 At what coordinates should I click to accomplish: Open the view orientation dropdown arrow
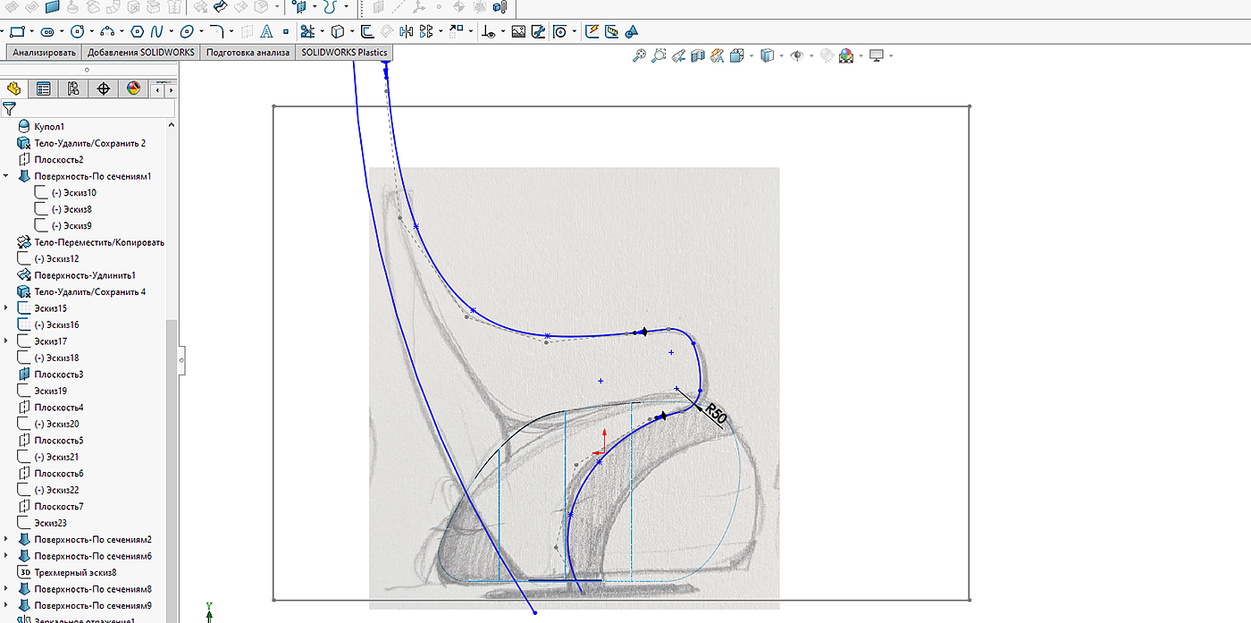click(x=750, y=56)
